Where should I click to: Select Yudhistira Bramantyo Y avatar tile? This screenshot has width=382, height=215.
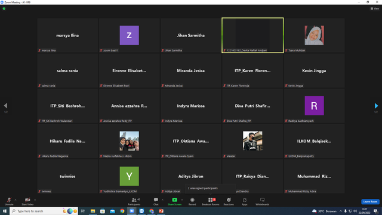coord(130,176)
